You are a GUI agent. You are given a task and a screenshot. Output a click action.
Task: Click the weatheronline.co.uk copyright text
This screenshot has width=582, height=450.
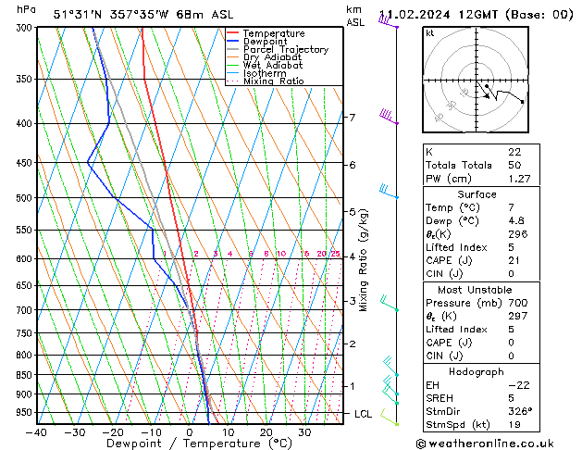coord(485,444)
